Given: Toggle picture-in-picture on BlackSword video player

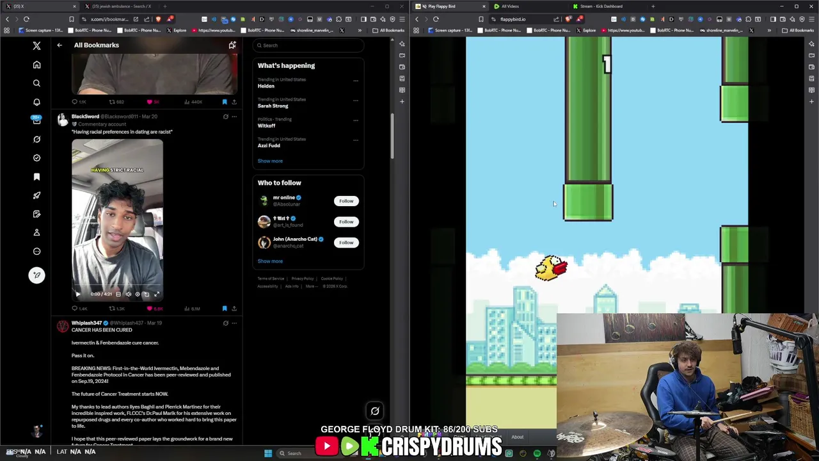Looking at the screenshot, I should coord(147,294).
